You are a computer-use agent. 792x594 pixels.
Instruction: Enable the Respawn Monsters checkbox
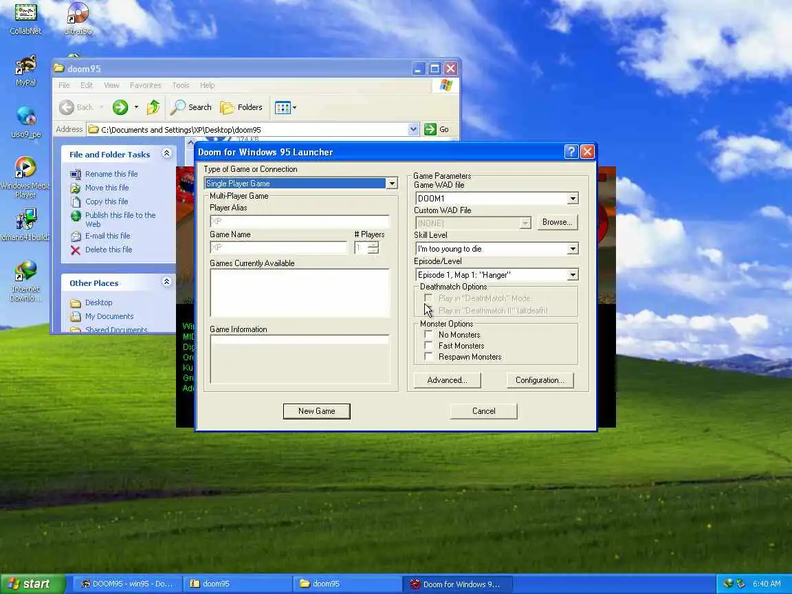pos(428,357)
